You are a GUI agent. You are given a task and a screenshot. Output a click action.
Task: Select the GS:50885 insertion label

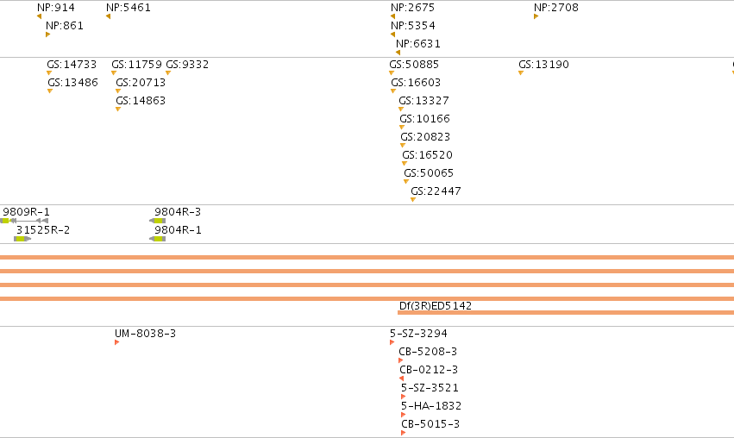(414, 65)
